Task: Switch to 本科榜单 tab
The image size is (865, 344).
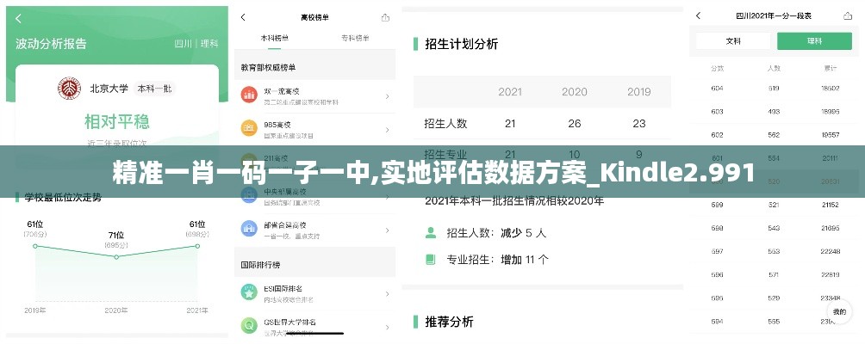Action: tap(275, 38)
